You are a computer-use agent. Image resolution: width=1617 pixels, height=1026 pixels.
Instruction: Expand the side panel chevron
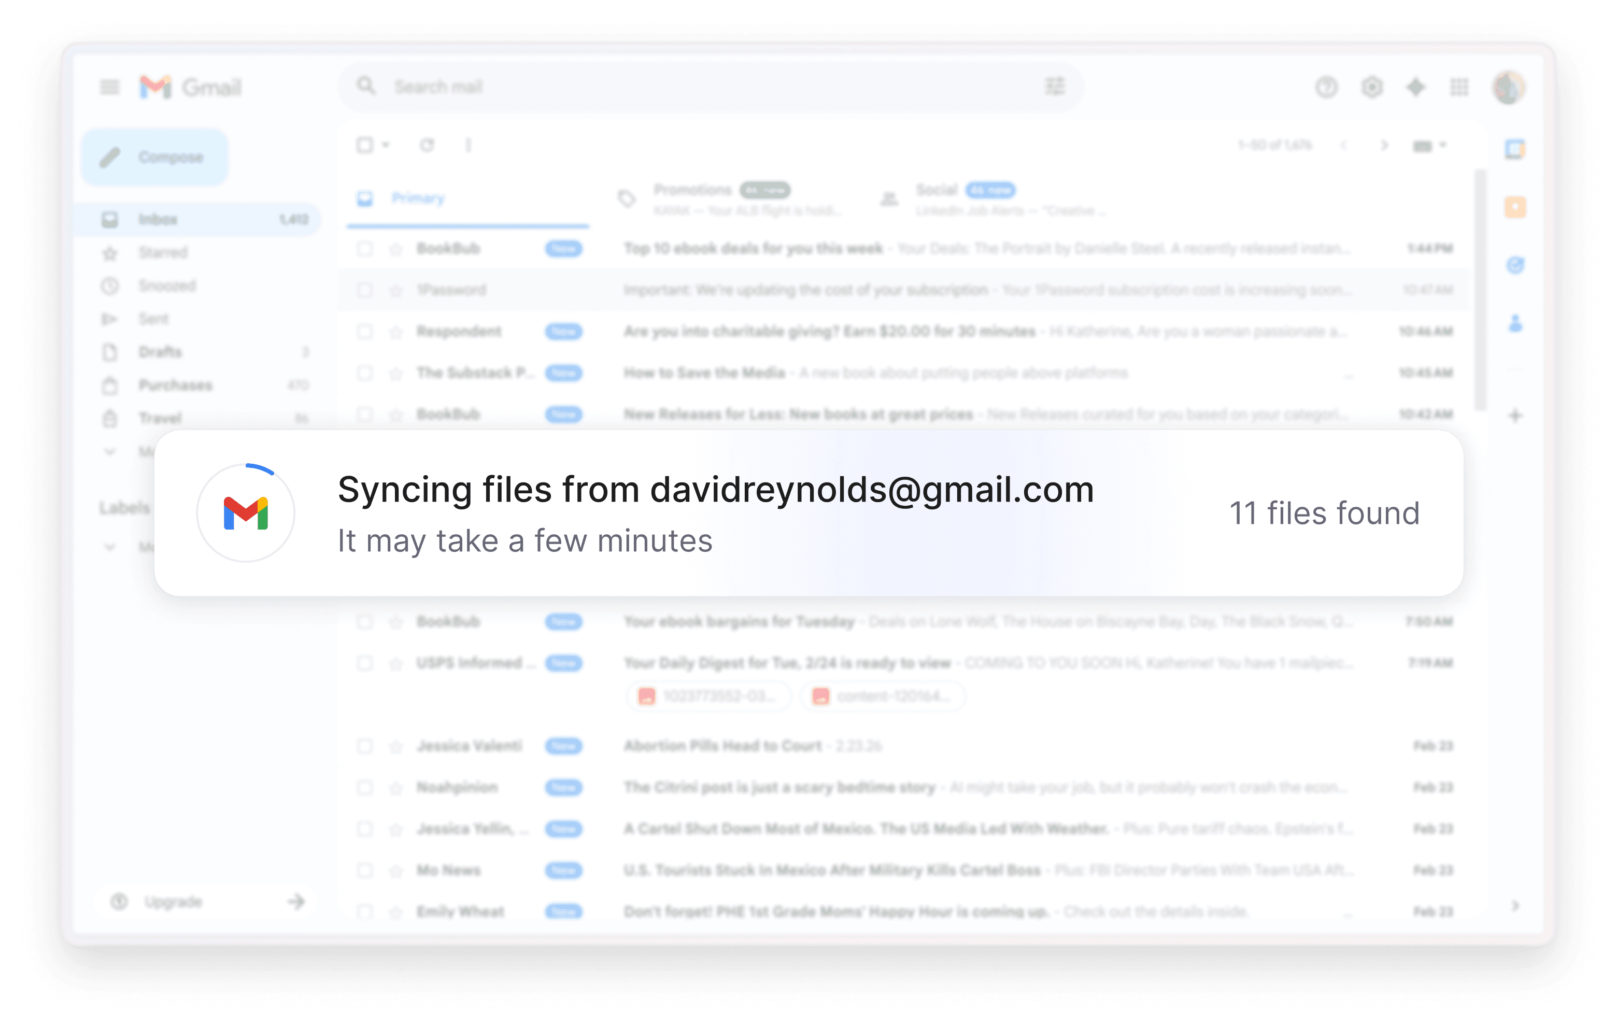pyautogui.click(x=1515, y=906)
